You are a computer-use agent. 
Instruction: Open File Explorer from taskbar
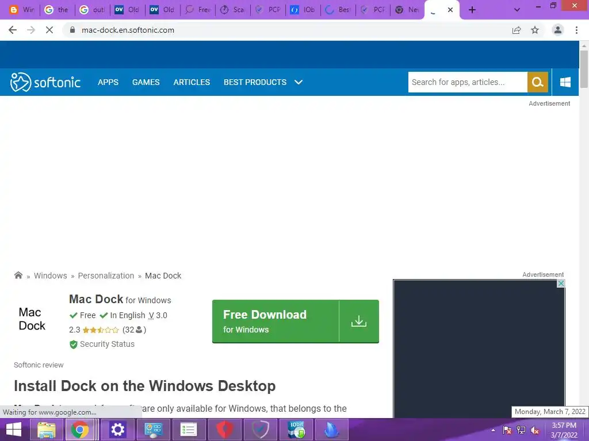46,430
